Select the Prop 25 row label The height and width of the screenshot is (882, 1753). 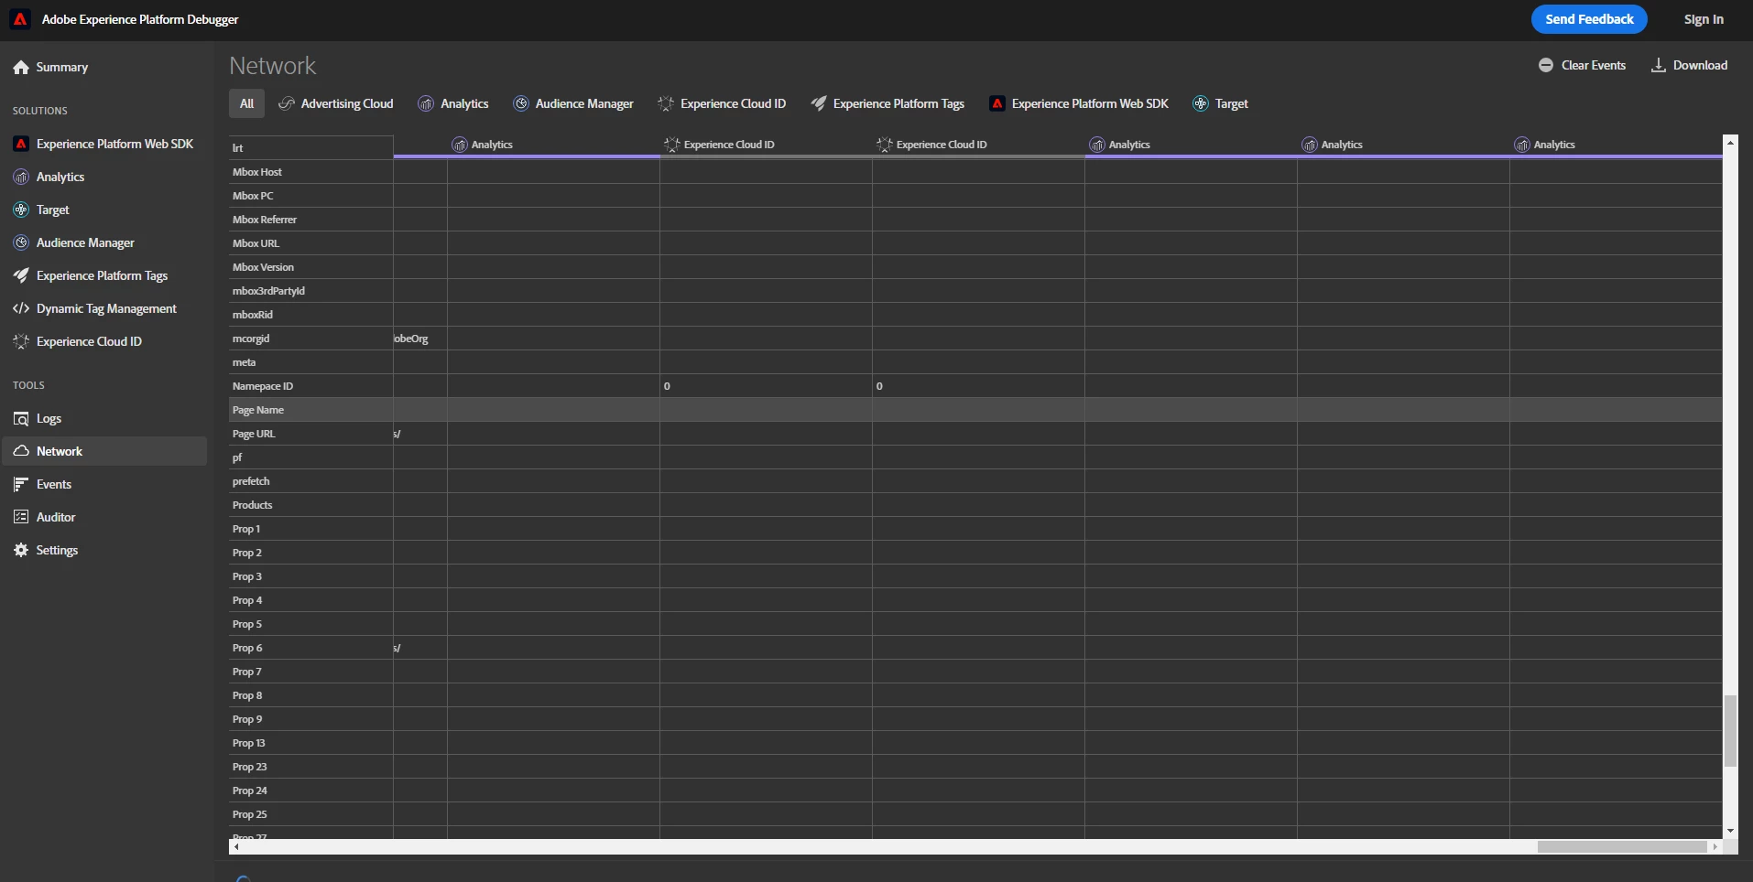pyautogui.click(x=250, y=814)
